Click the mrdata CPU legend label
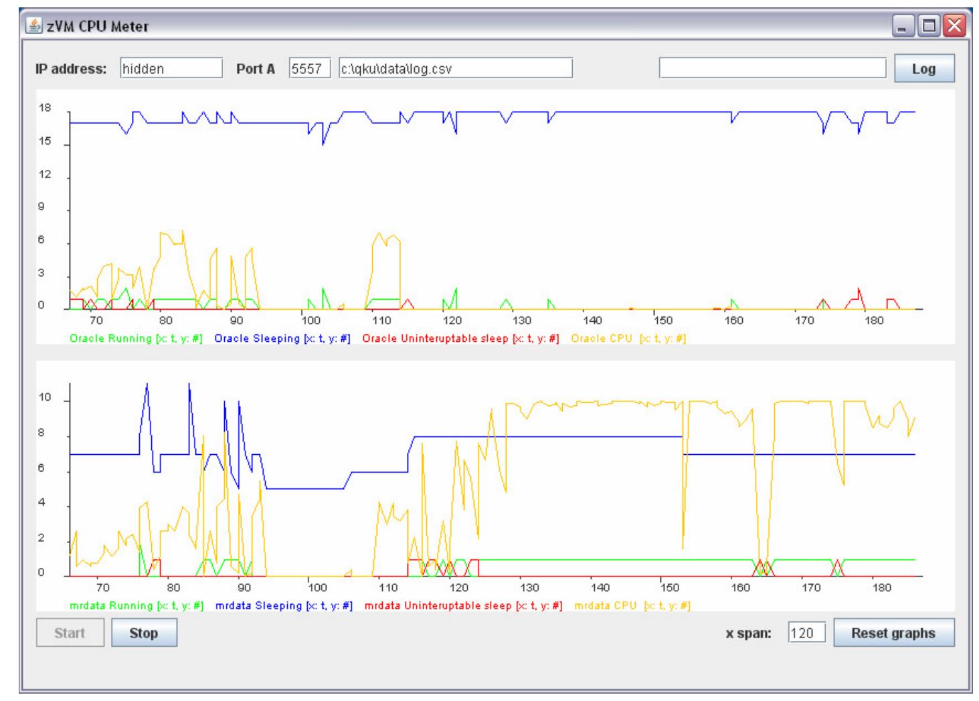This screenshot has height=701, width=979. click(632, 605)
